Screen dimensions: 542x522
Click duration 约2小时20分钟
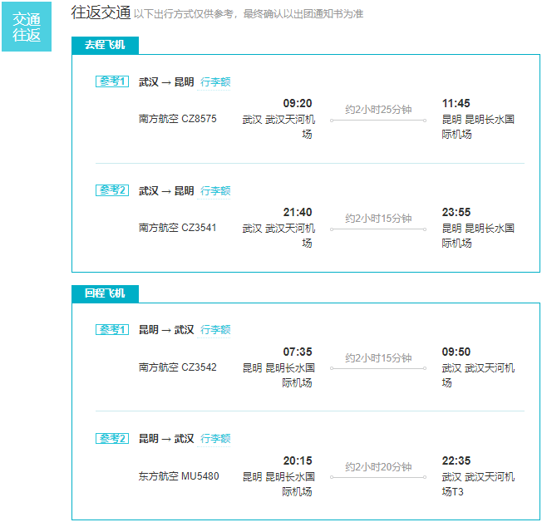(x=378, y=467)
